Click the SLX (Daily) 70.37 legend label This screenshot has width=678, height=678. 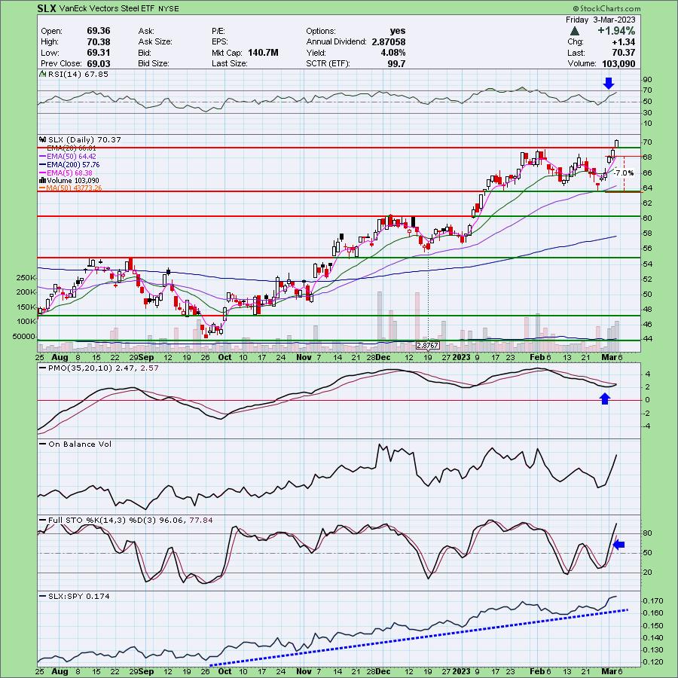pos(84,139)
